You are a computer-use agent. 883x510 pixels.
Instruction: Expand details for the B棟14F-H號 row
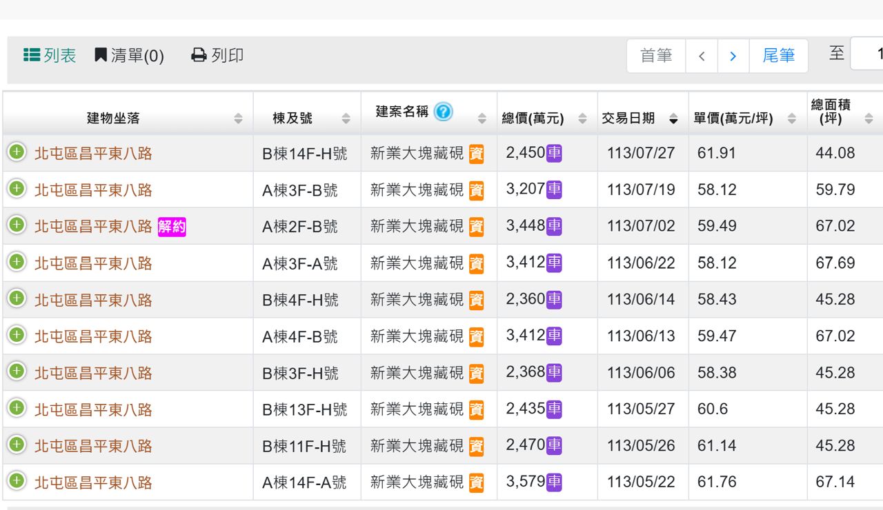[17, 152]
